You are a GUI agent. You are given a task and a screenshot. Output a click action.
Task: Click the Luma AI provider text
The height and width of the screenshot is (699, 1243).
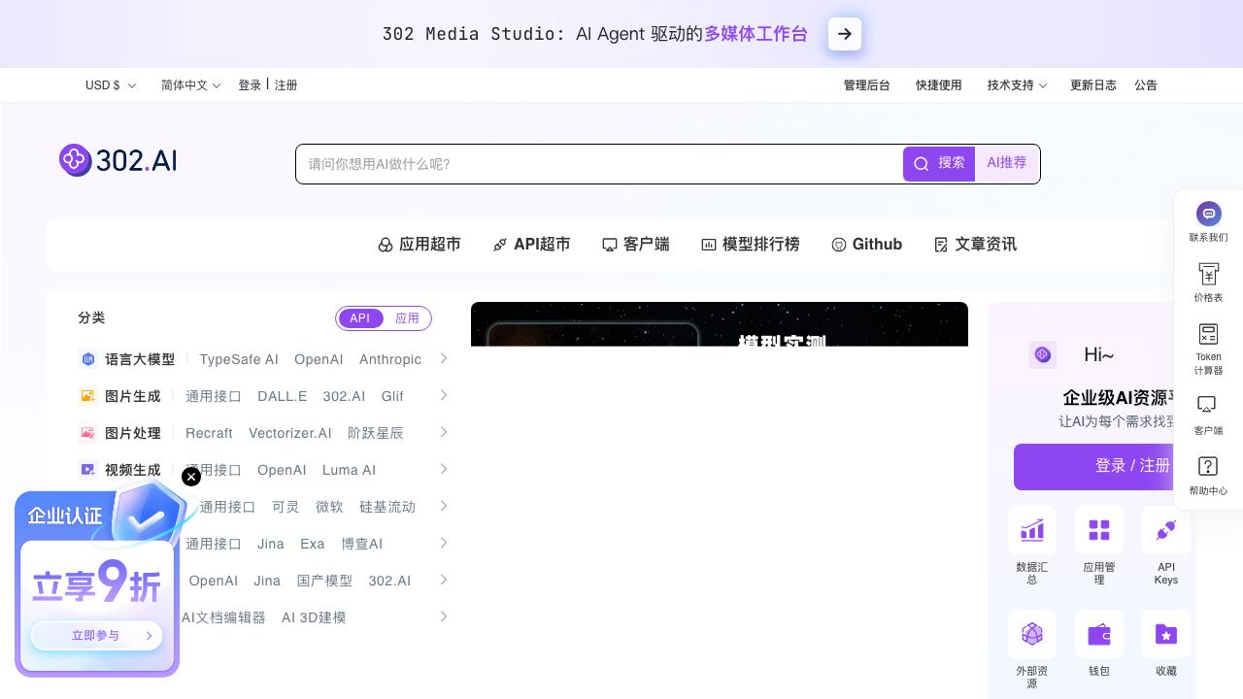tap(349, 470)
